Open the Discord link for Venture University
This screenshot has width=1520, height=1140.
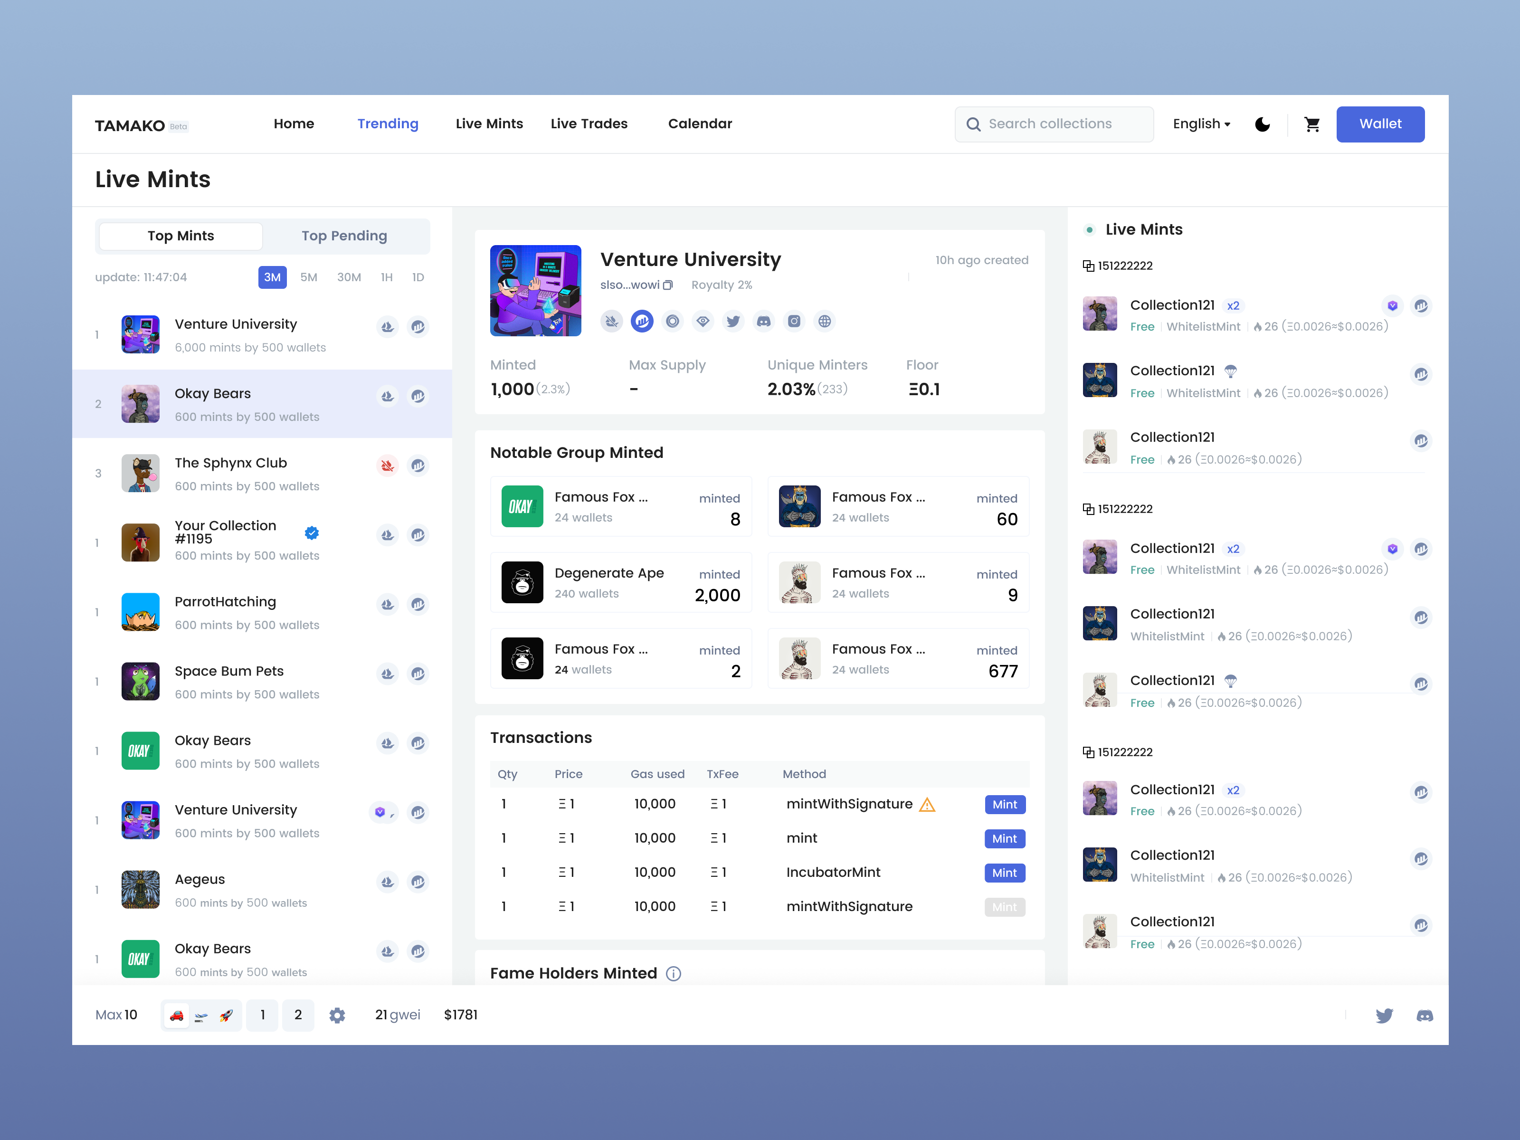click(x=763, y=321)
